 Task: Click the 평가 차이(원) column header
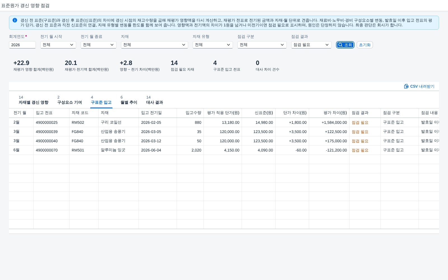tap(329, 113)
